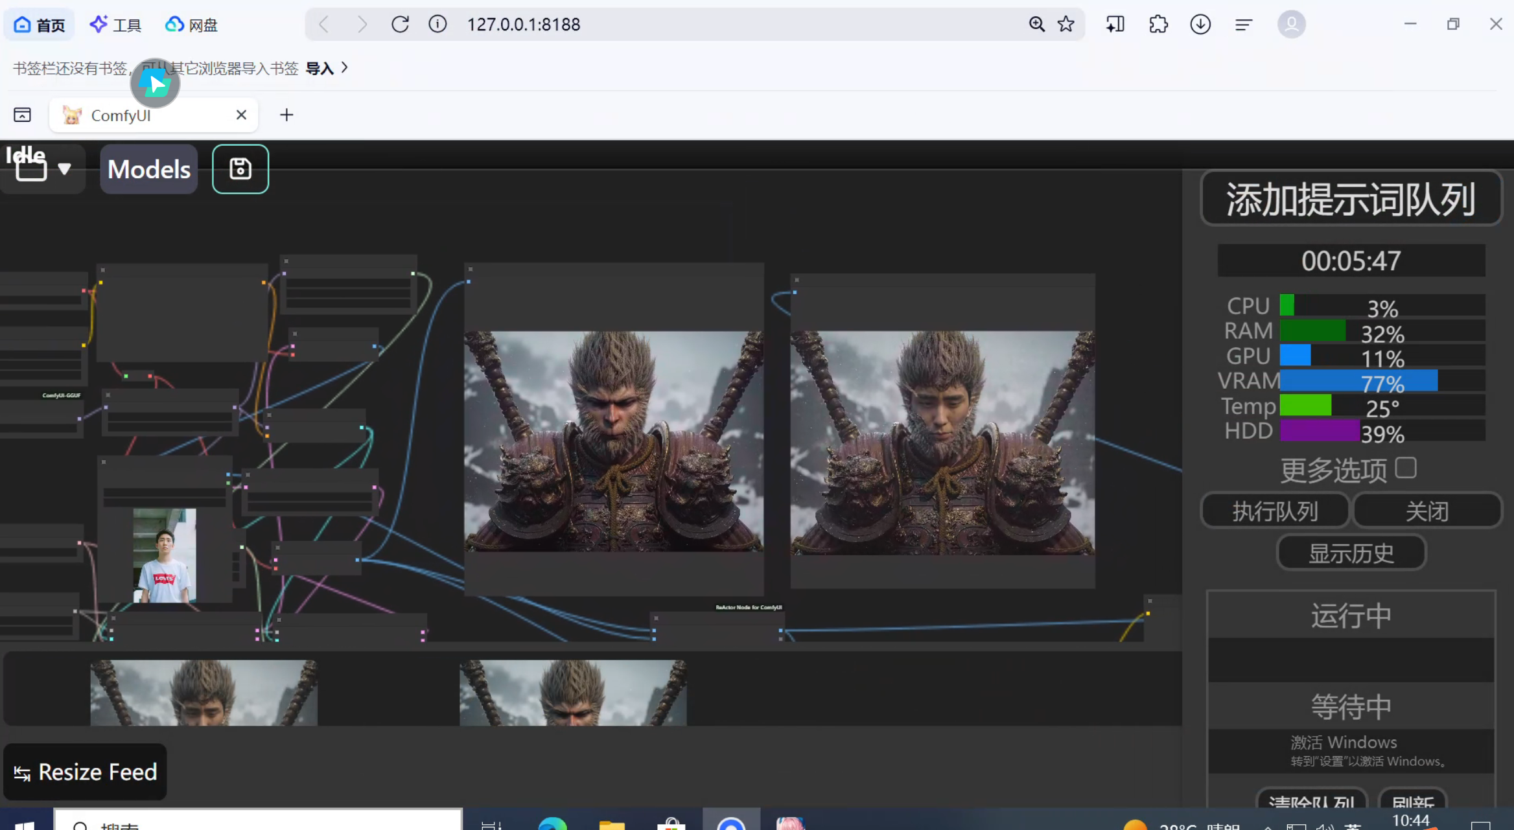Select the face-swapped preview image
The image size is (1514, 830).
[x=942, y=443]
